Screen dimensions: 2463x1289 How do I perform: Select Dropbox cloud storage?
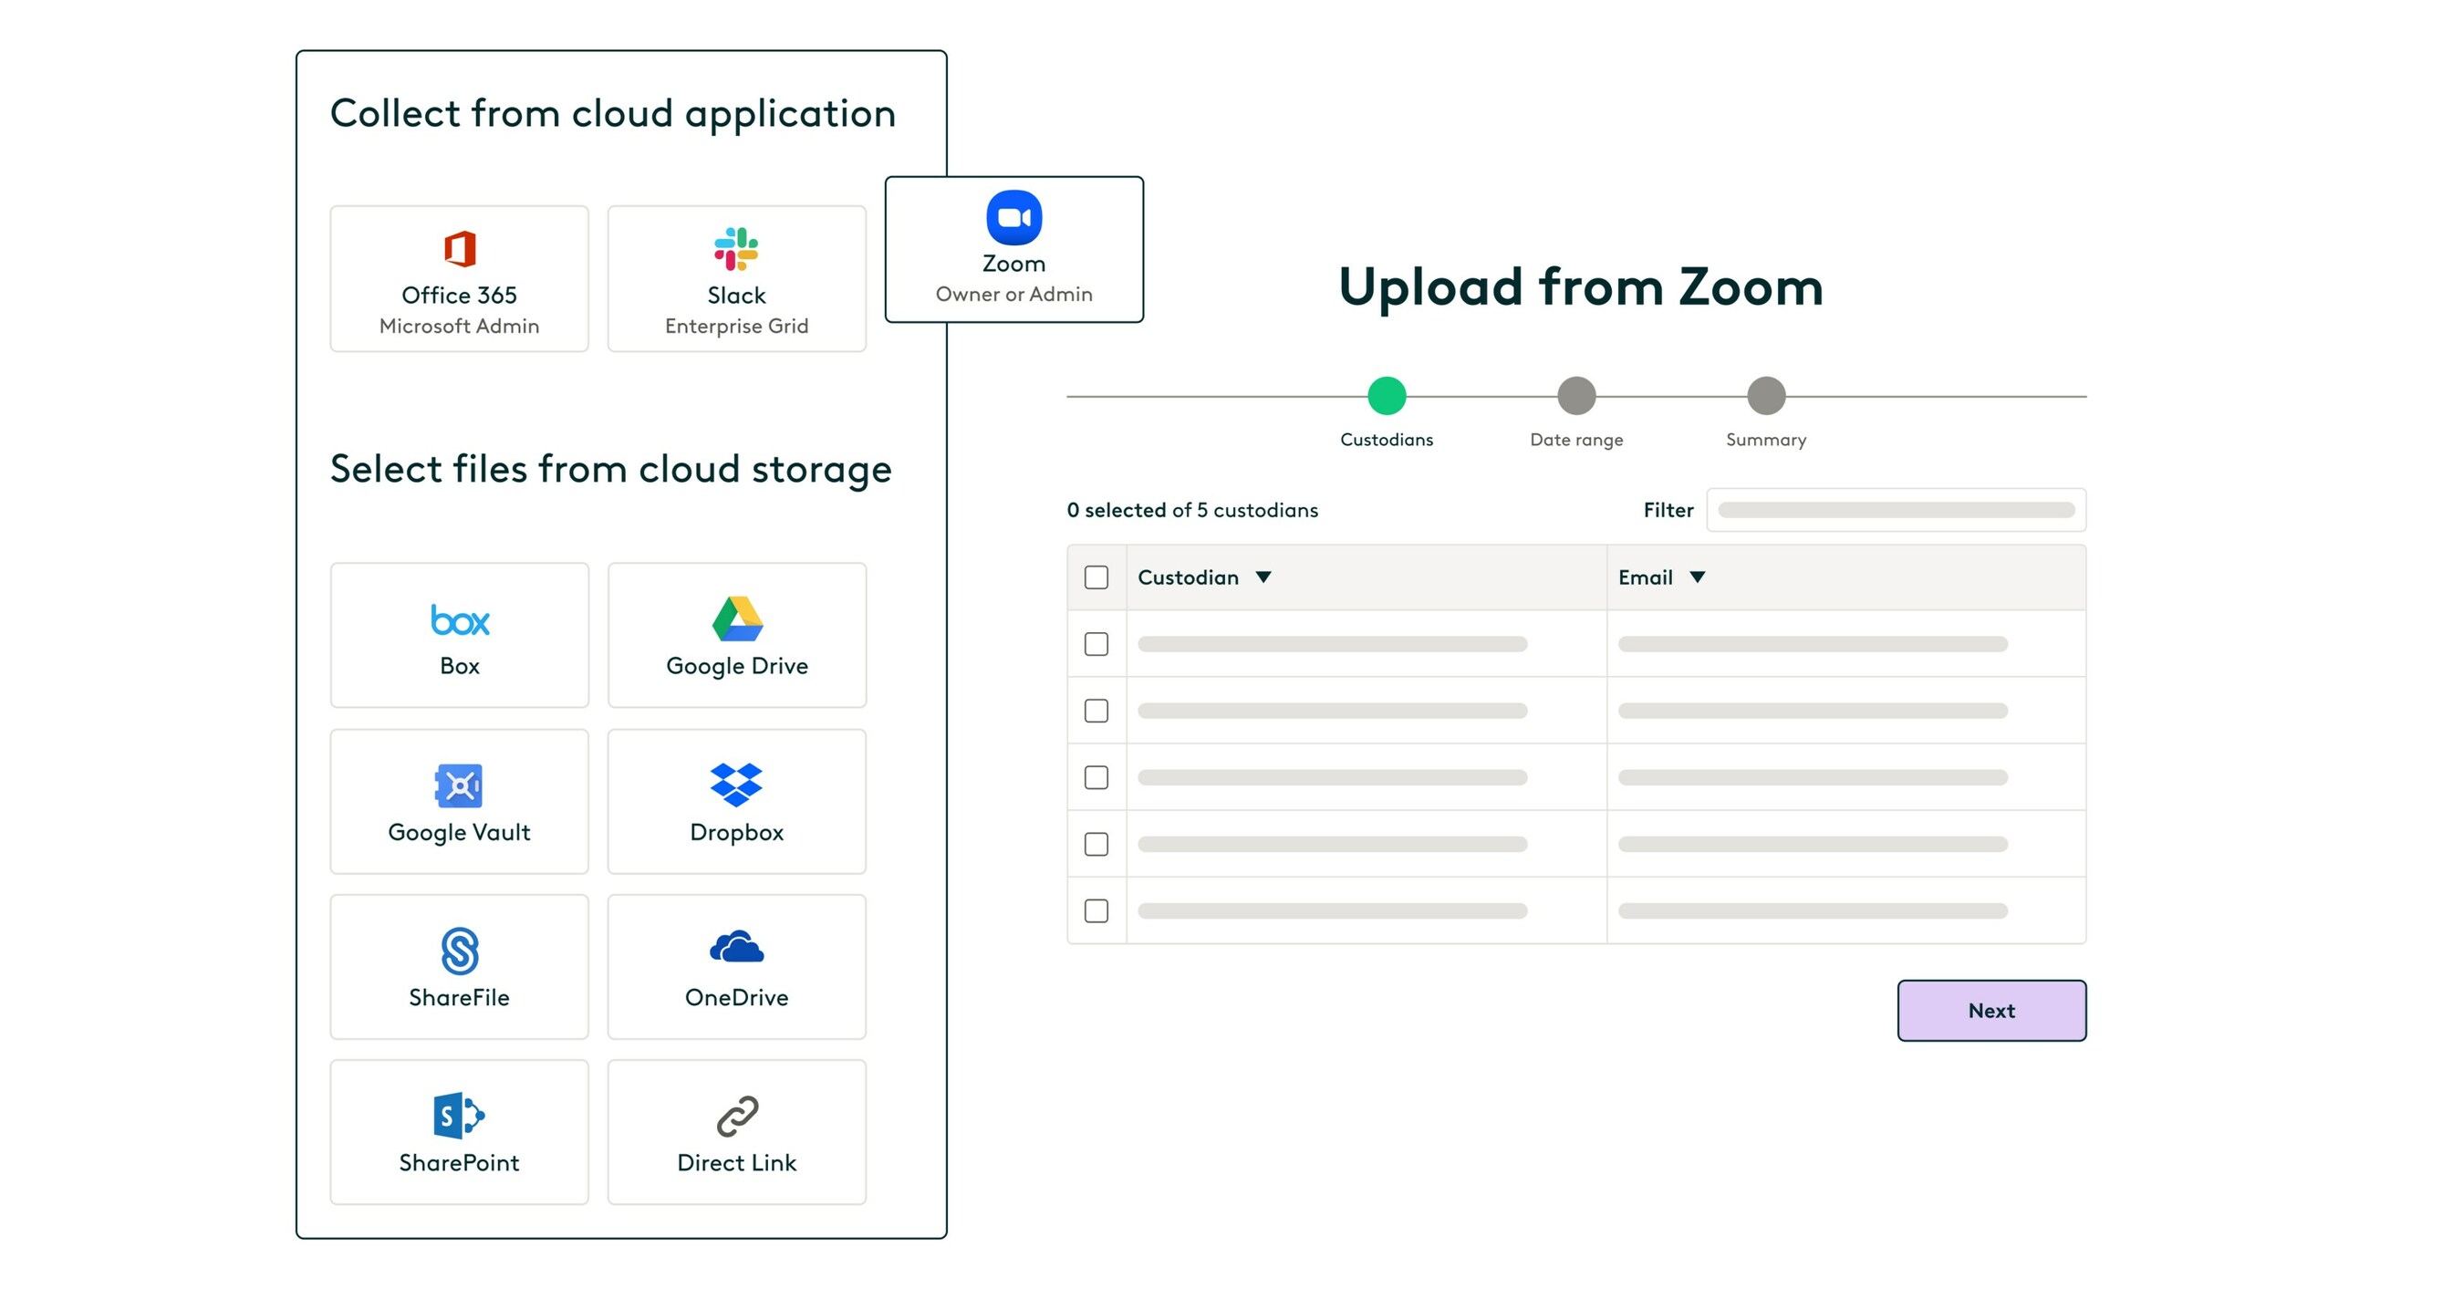pos(736,801)
